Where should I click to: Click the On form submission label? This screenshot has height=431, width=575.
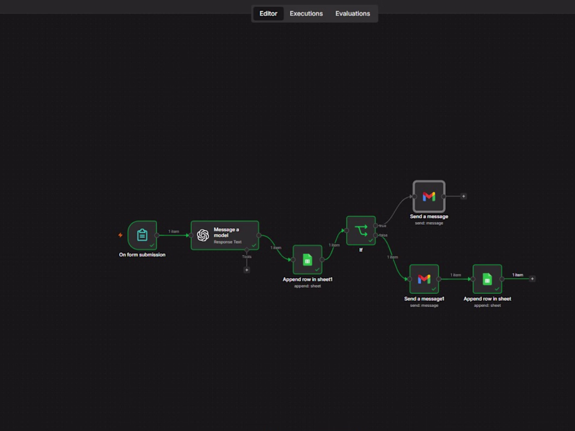(x=142, y=255)
